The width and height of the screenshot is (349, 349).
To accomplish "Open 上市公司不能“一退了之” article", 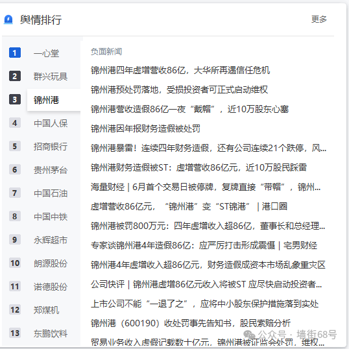I will (x=204, y=304).
